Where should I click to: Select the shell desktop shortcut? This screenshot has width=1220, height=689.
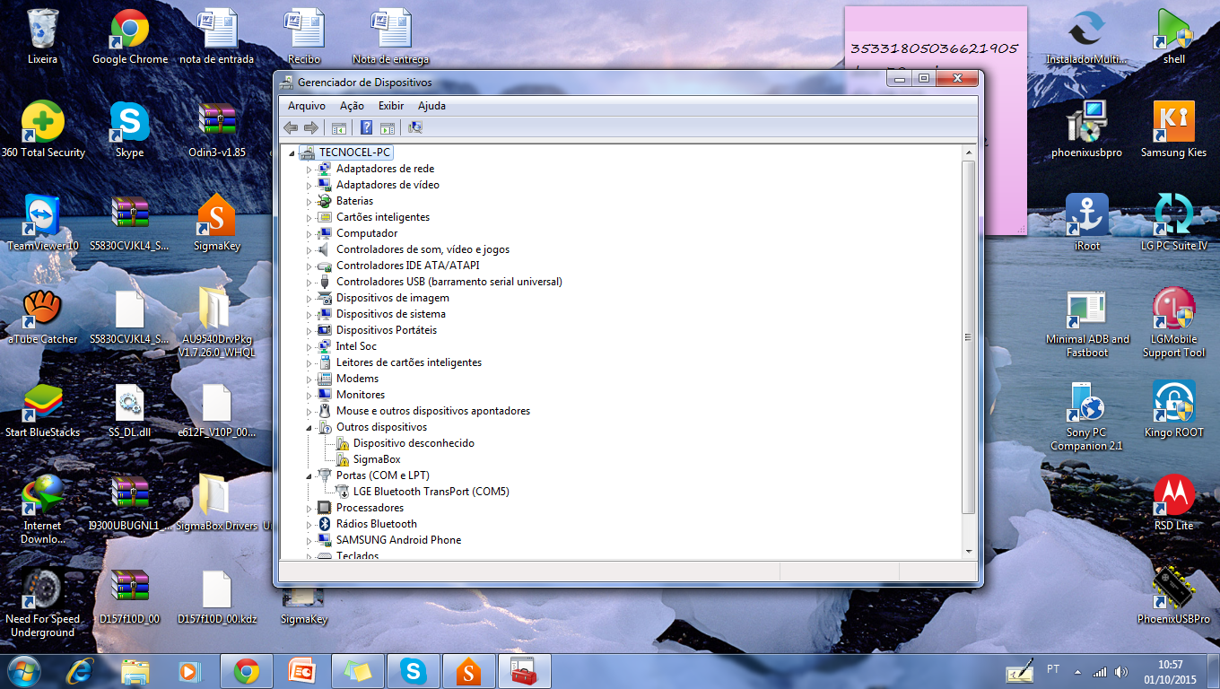point(1173,37)
